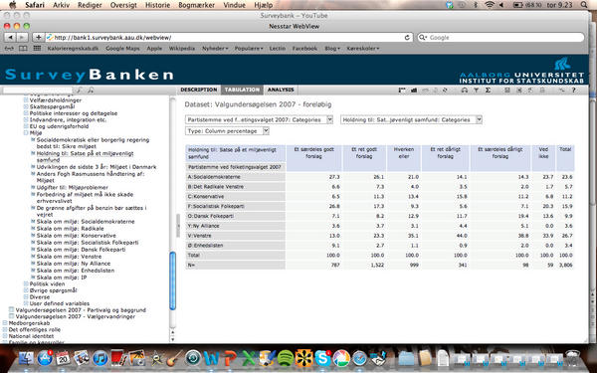Image resolution: width=597 pixels, height=373 pixels.
Task: Open Wikipedia bookmark link
Action: click(182, 49)
